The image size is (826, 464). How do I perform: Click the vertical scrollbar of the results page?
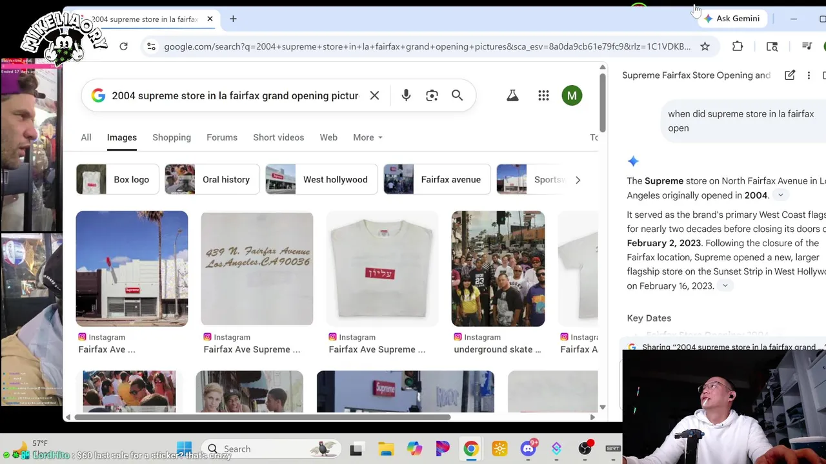pos(602,103)
